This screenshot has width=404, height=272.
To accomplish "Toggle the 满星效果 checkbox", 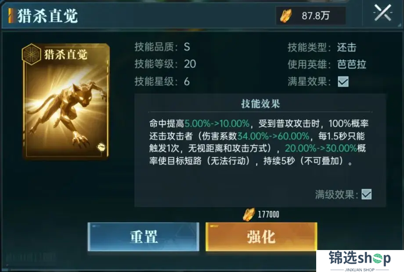I will click(343, 81).
